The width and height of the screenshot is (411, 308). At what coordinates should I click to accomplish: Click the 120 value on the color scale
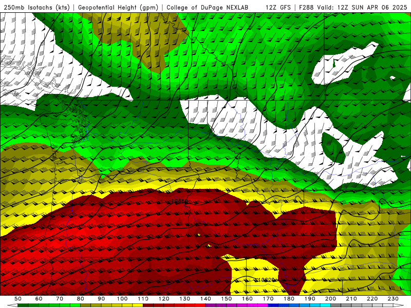(164, 299)
